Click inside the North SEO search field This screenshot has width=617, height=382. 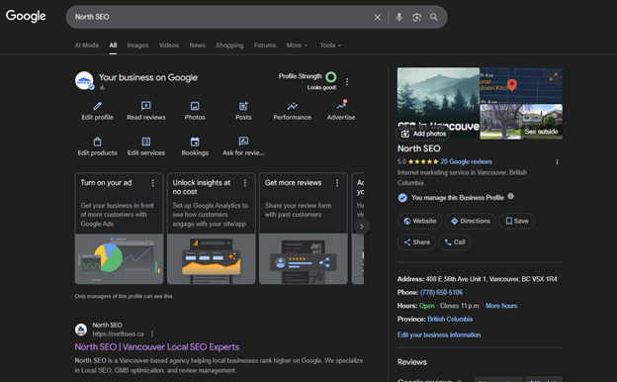point(220,17)
